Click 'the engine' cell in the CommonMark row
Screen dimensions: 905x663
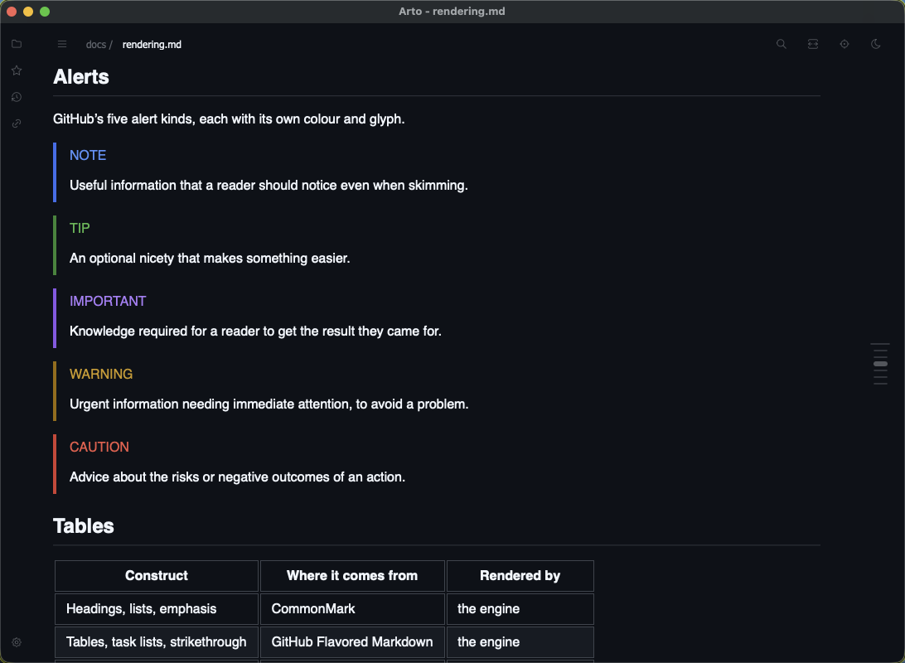pyautogui.click(x=520, y=609)
